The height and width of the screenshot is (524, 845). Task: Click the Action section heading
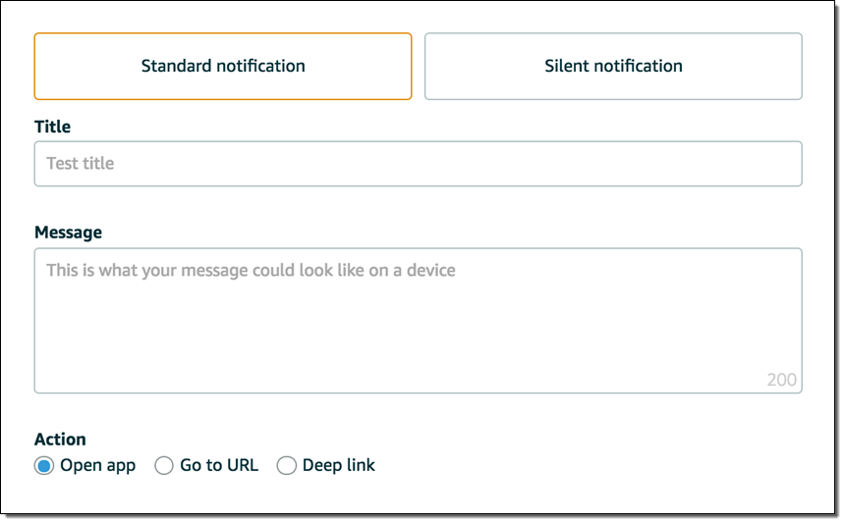click(60, 439)
